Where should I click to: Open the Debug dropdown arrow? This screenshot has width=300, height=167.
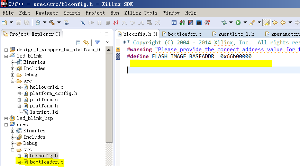pyautogui.click(x=231, y=23)
